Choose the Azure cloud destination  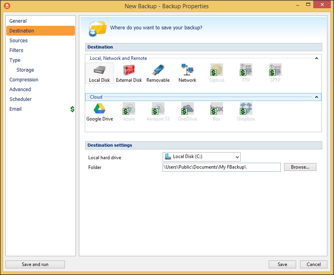coord(129,112)
